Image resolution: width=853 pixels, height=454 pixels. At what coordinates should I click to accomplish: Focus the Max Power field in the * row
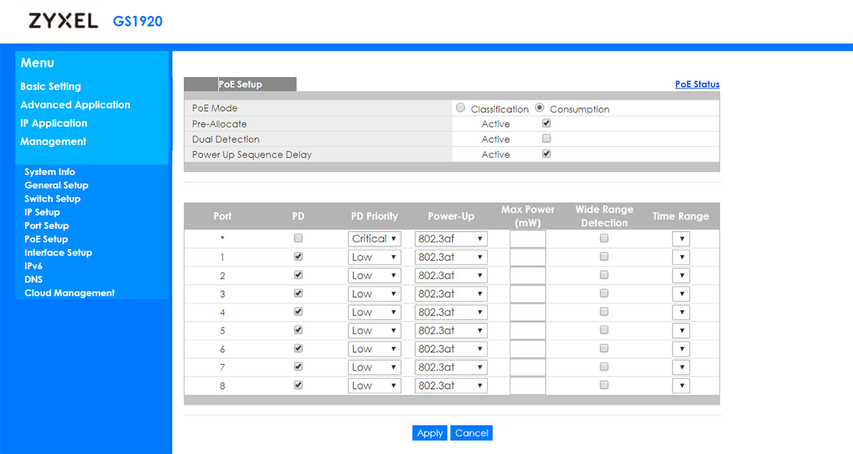[x=528, y=239]
